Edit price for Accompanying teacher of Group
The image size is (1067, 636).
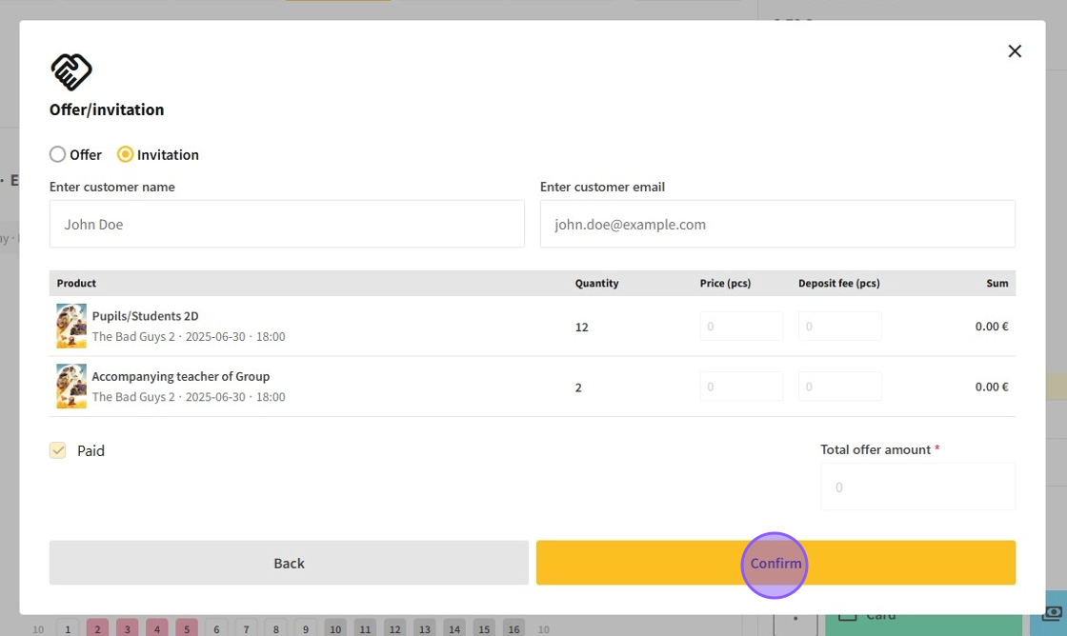[741, 387]
